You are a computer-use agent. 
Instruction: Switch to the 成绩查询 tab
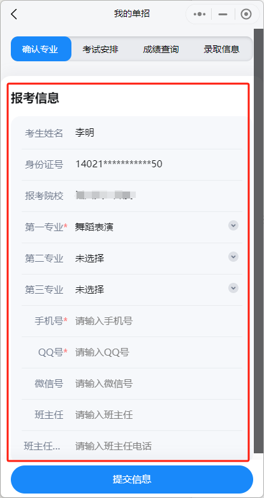[x=161, y=49]
